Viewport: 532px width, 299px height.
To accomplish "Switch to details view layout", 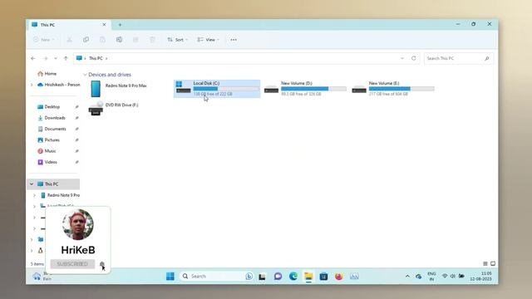I will click(485, 264).
